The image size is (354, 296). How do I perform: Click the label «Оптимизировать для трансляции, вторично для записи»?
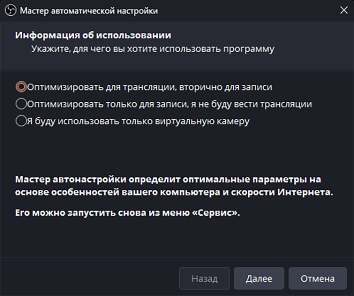point(150,87)
